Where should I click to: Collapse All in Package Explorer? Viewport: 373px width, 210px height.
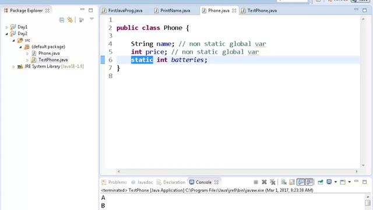pos(62,20)
